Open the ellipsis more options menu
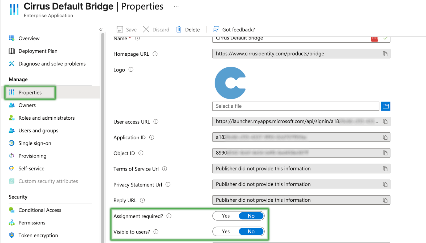The width and height of the screenshot is (426, 243). coord(176,6)
